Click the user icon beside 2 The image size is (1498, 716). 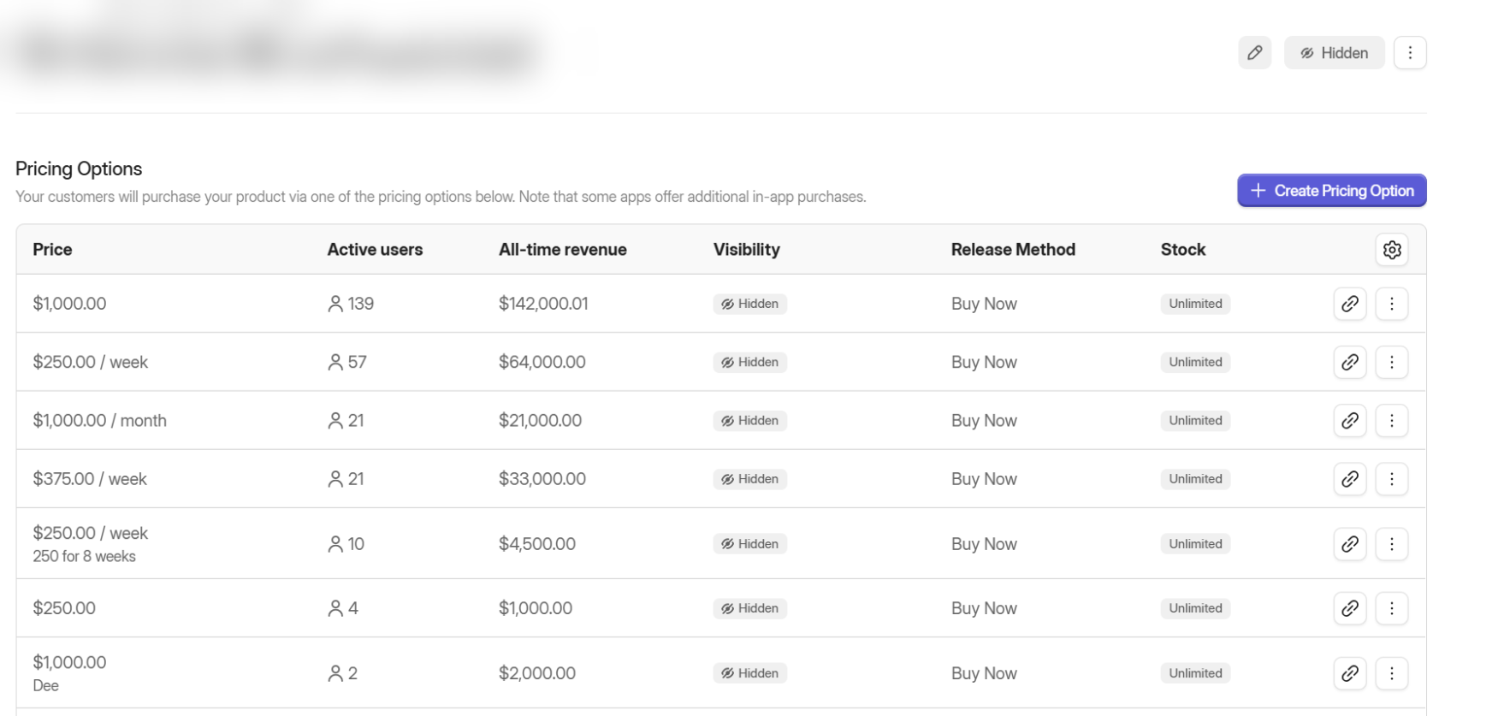coord(335,673)
